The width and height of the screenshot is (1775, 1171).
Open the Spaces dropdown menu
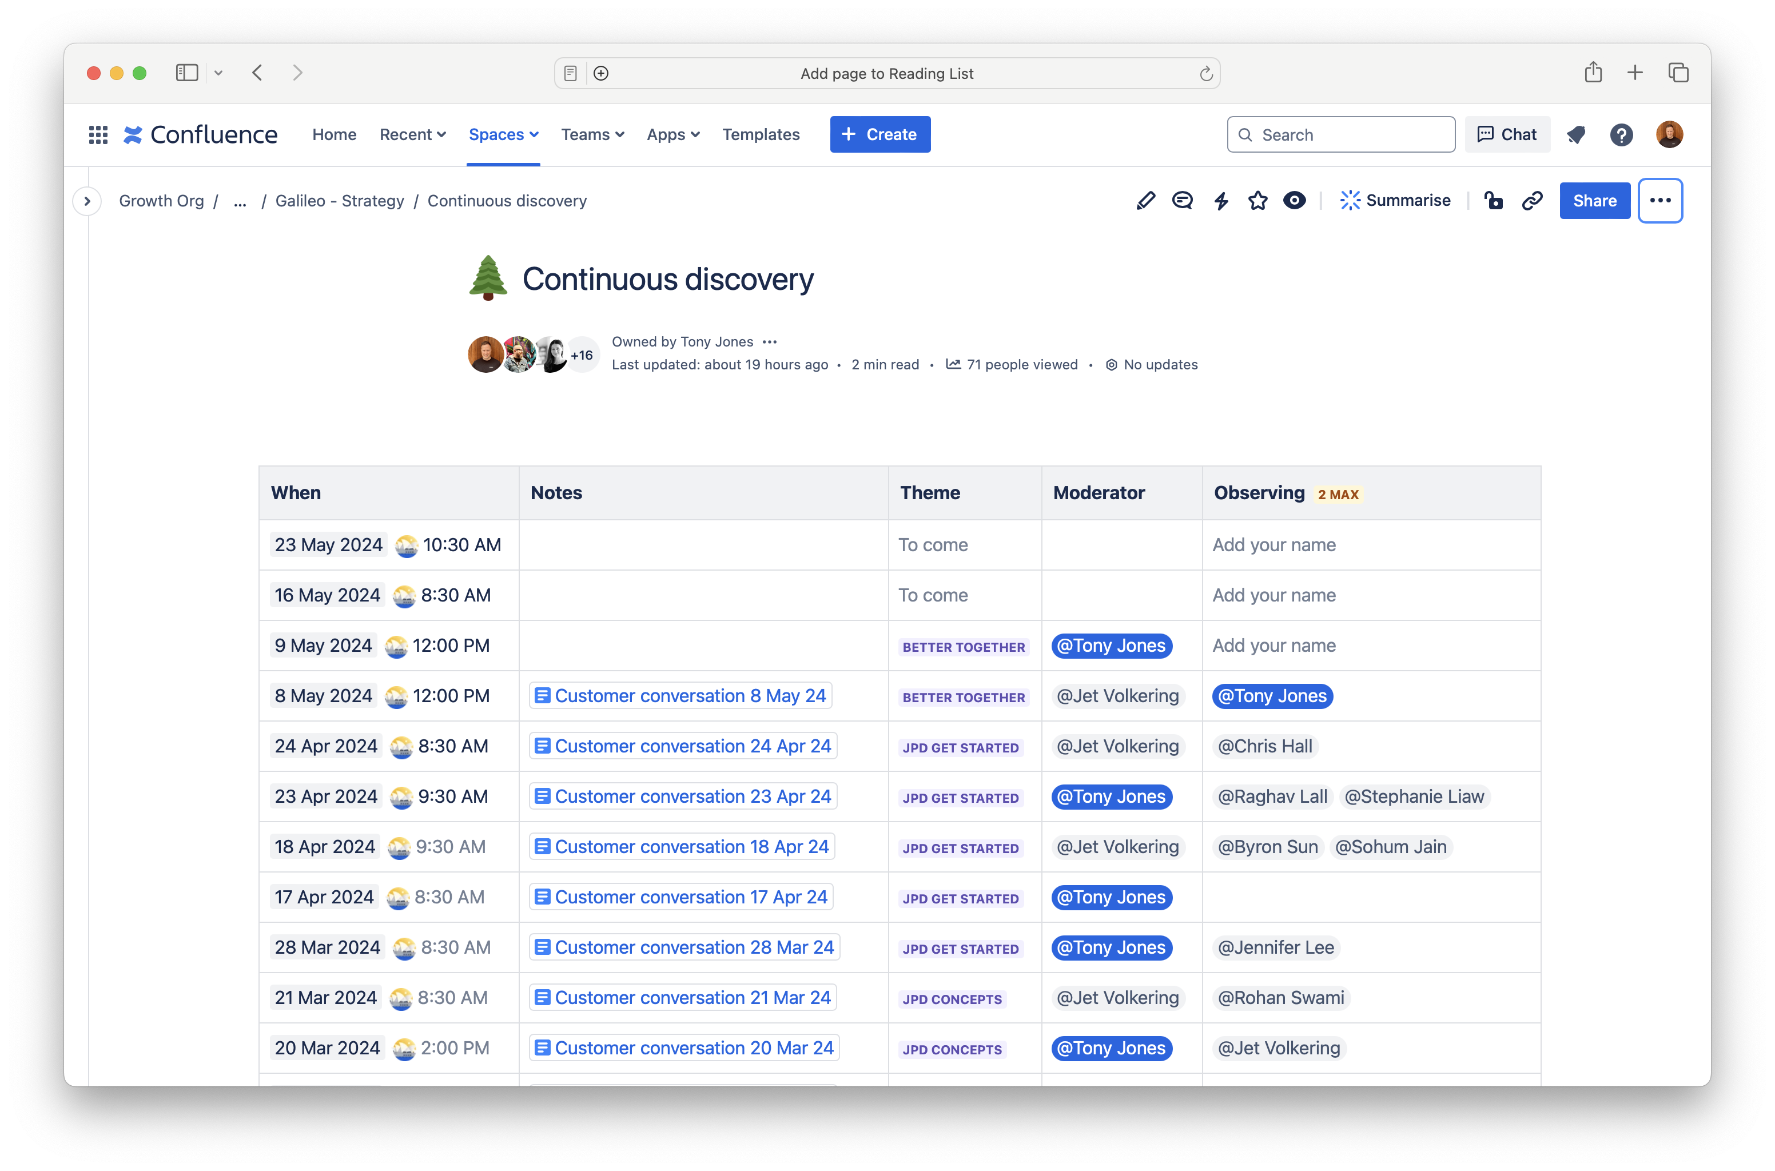[503, 134]
